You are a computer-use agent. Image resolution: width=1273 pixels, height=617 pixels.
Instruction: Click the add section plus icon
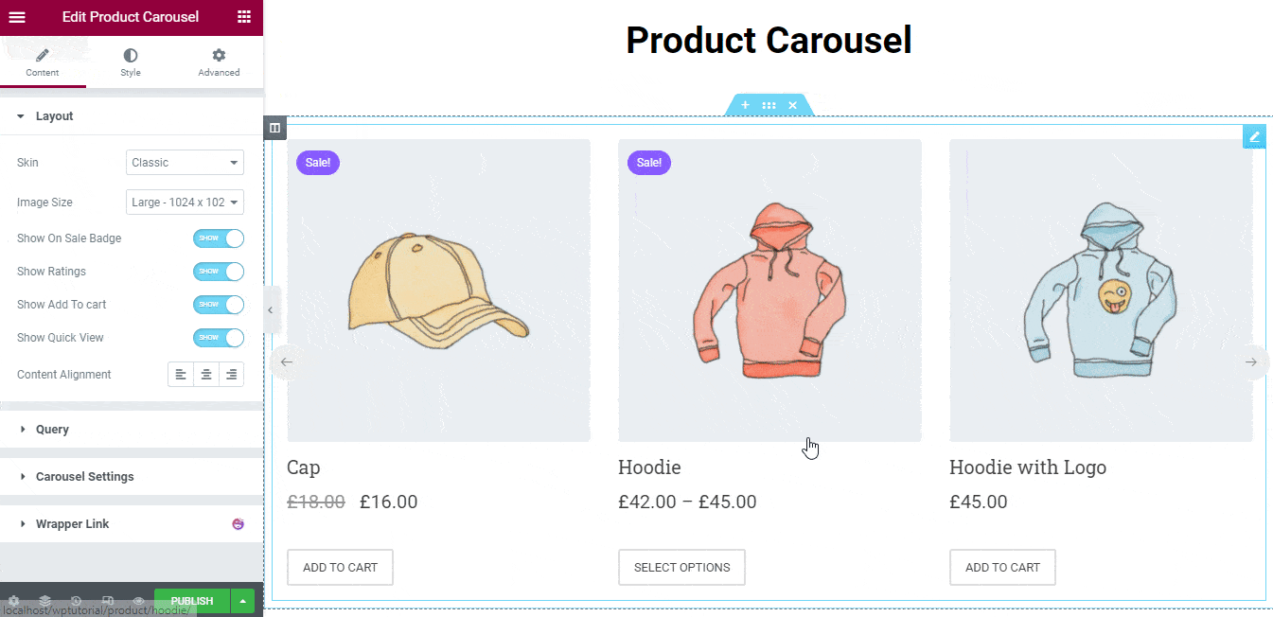pos(745,105)
